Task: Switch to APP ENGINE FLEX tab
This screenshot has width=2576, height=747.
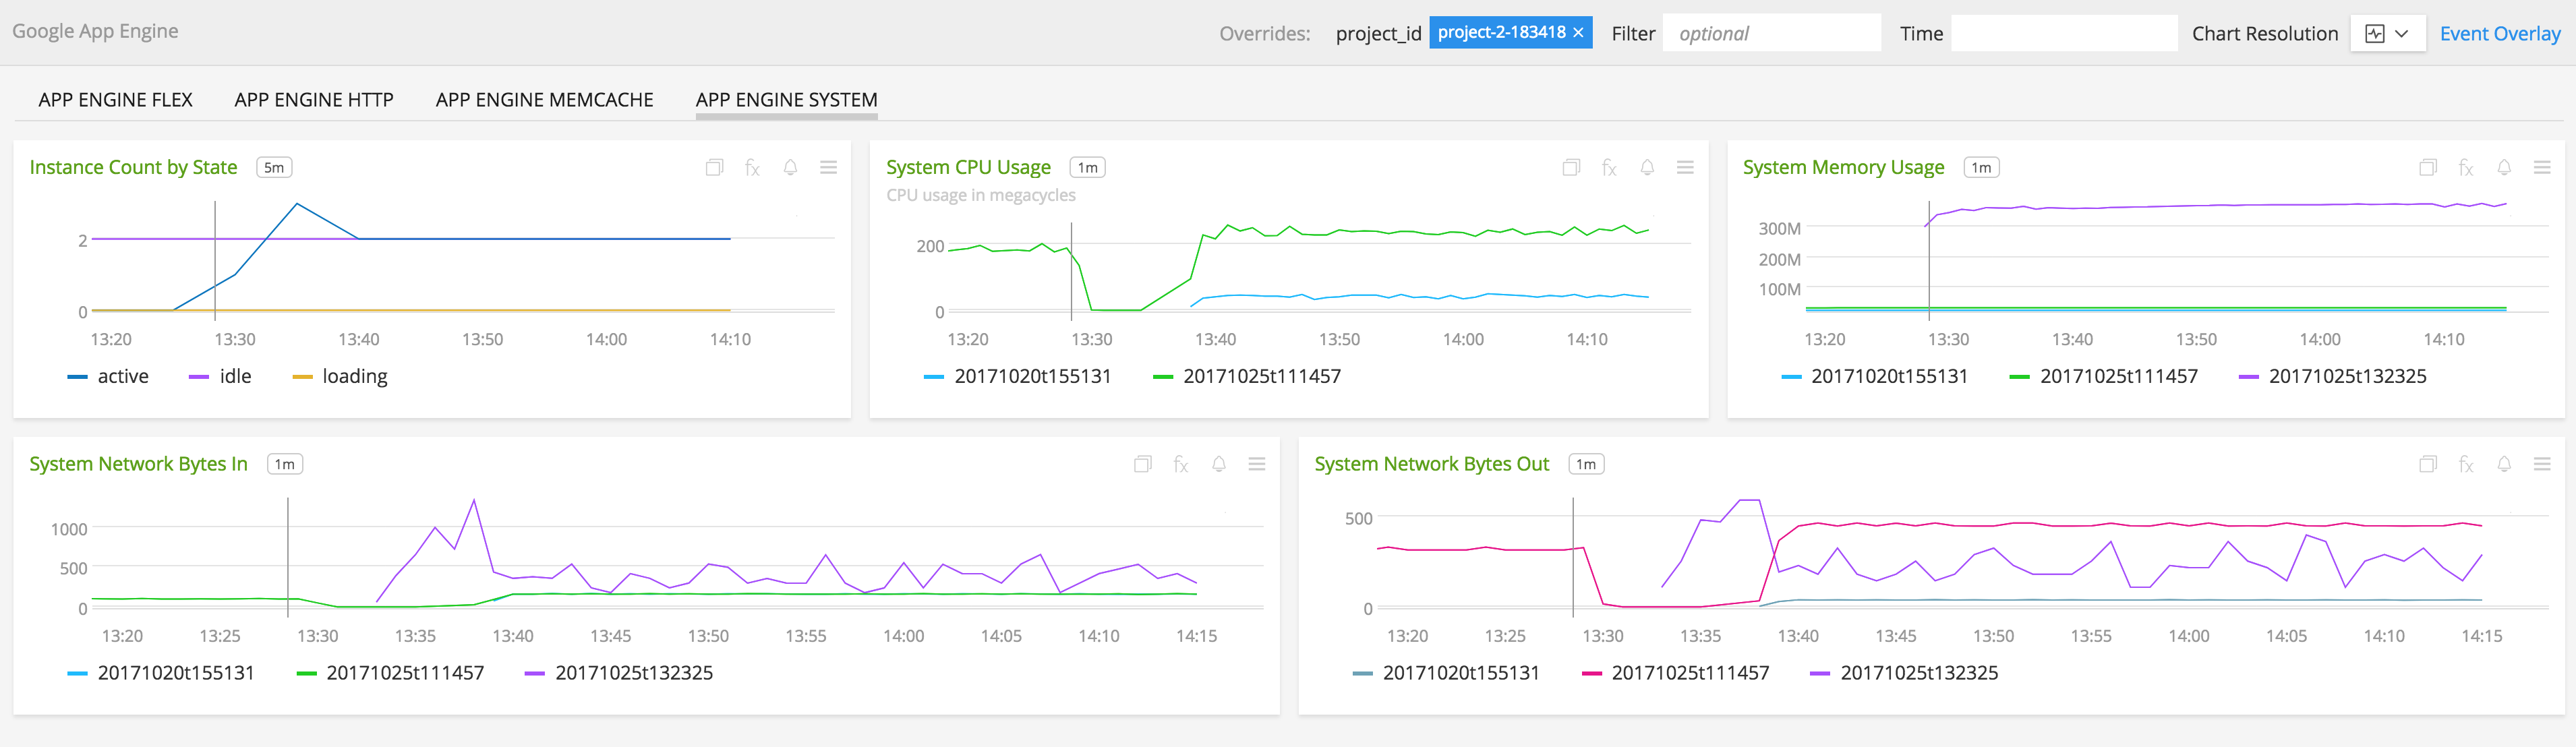Action: coord(115,100)
